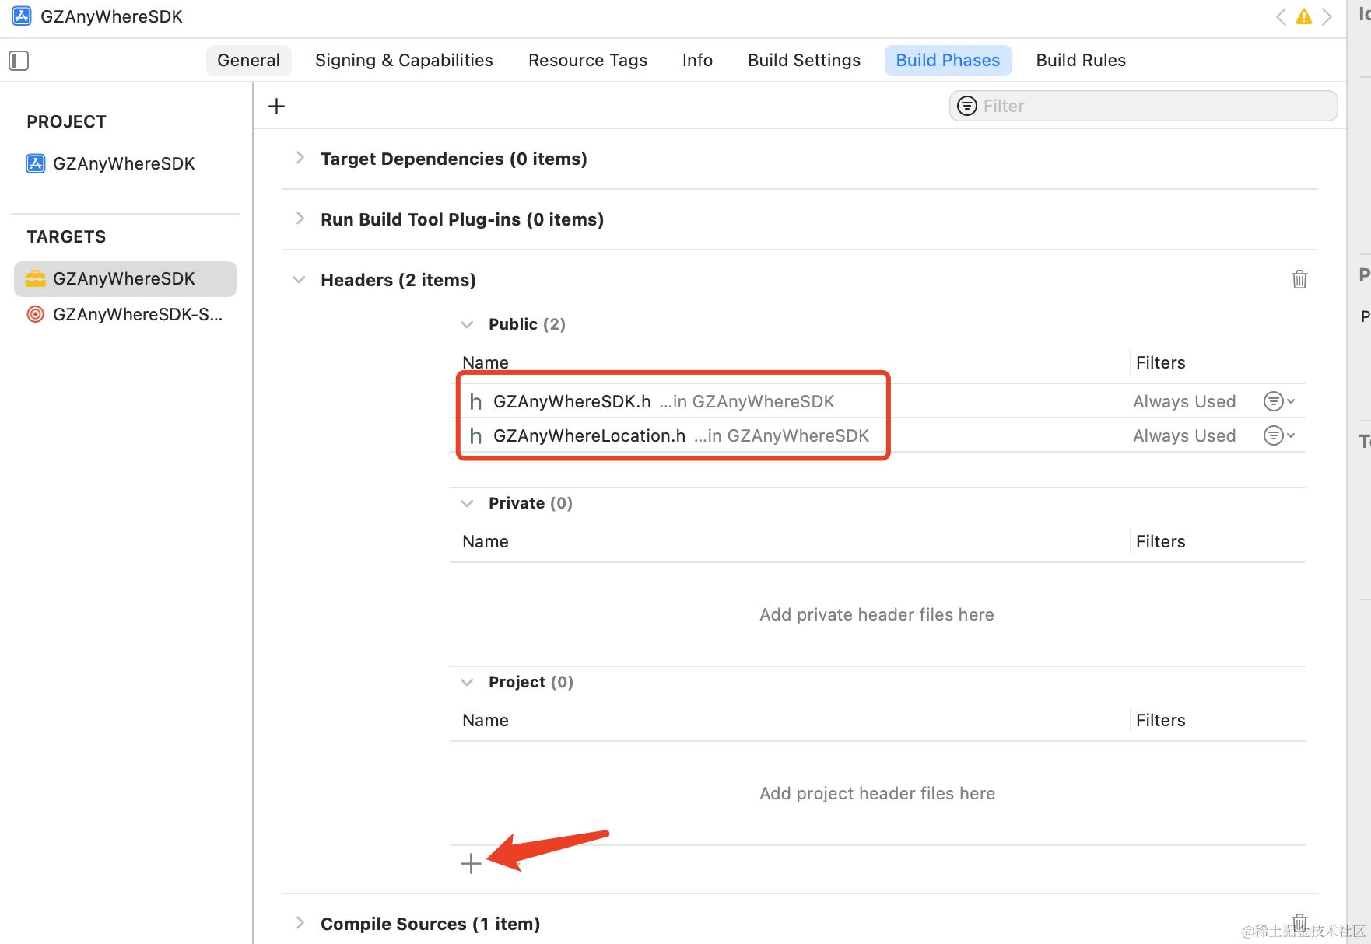
Task: Click the Public section Name column header
Action: (x=486, y=362)
